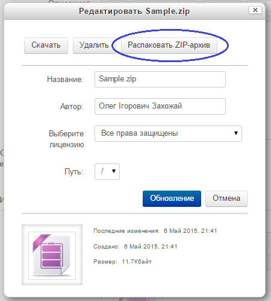Viewport: 271px width, 301px height.
Task: Click the Автор: label
Action: [x=72, y=106]
